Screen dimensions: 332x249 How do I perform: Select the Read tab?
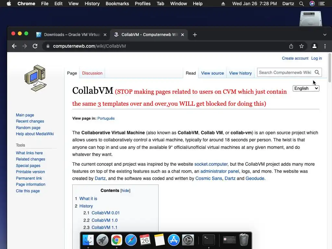pos(191,73)
